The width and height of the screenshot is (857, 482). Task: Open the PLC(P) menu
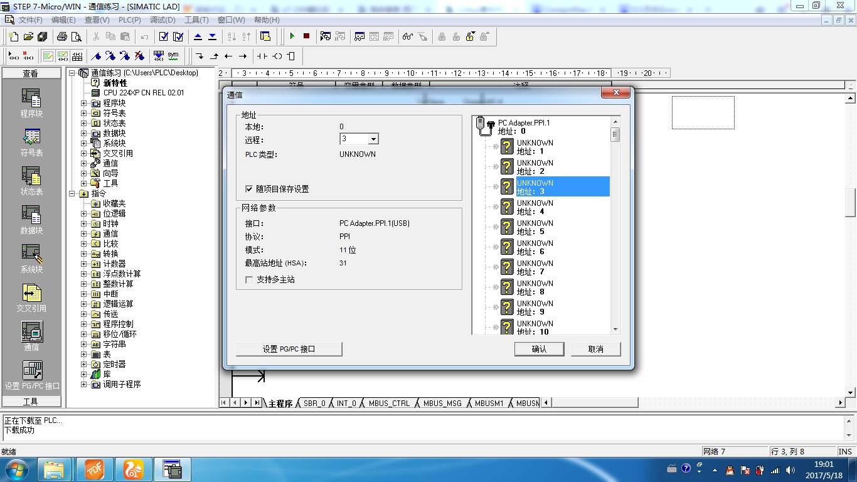(130, 20)
